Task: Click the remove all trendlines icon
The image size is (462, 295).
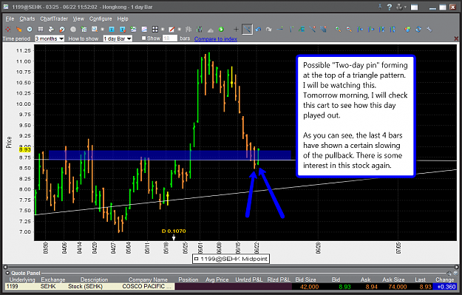Action: click(x=324, y=29)
